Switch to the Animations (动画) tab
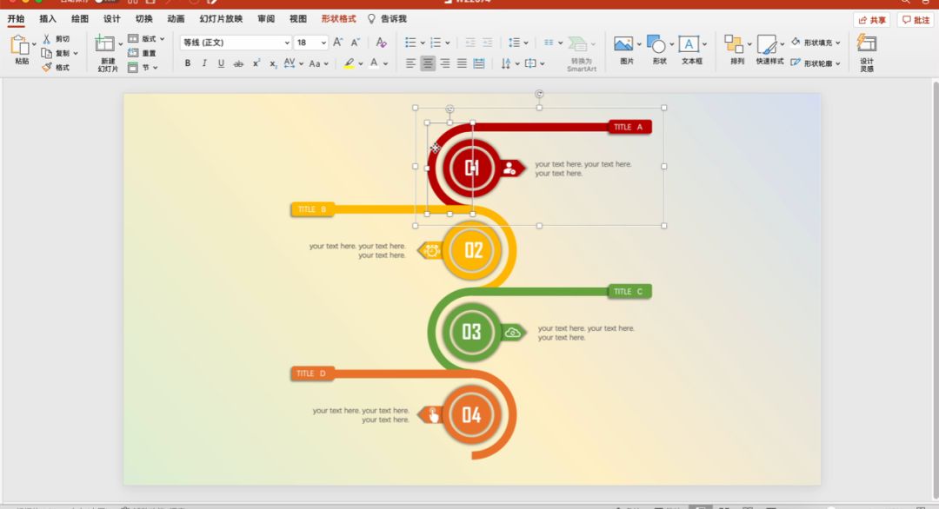This screenshot has height=509, width=939. (176, 18)
